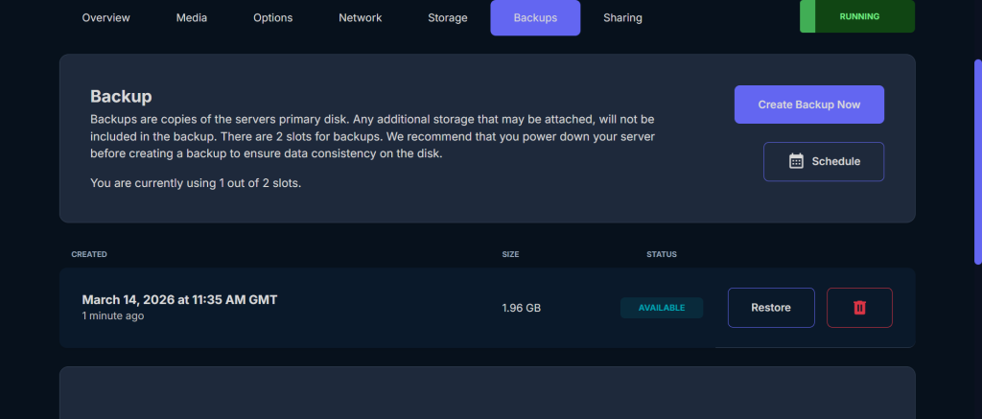Screen dimensions: 982x419
Task: Delete the backup using the red trash icon
Action: 859,308
